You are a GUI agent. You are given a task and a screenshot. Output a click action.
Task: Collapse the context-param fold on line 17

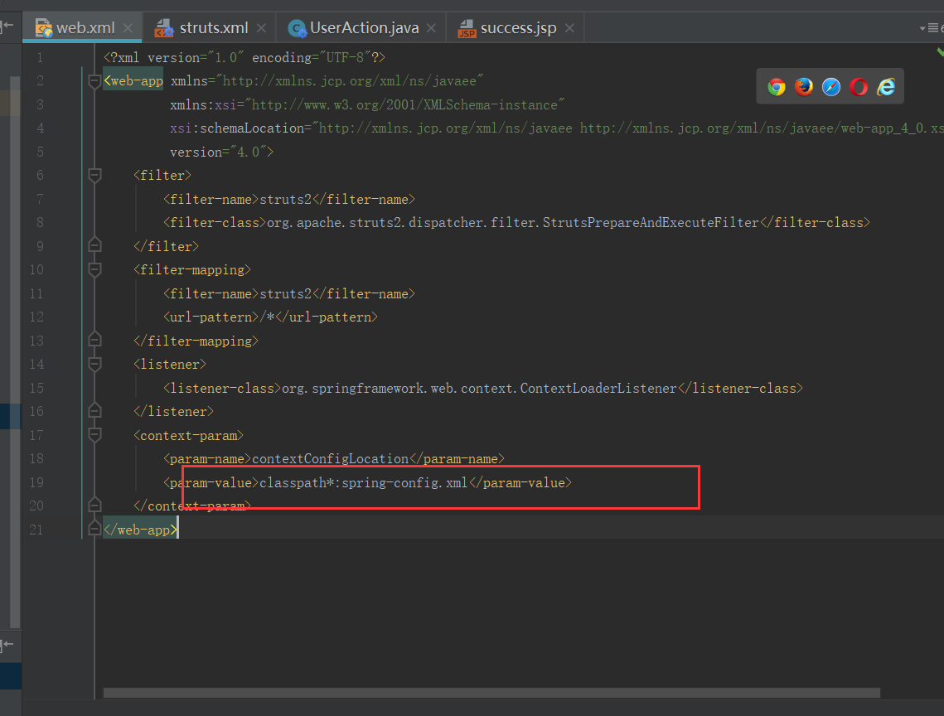(x=94, y=435)
